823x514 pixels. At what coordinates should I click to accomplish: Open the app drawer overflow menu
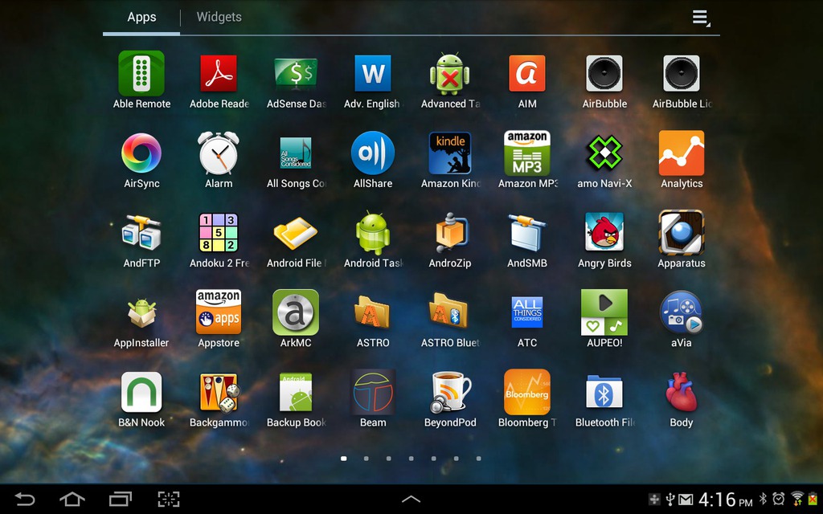tap(701, 18)
